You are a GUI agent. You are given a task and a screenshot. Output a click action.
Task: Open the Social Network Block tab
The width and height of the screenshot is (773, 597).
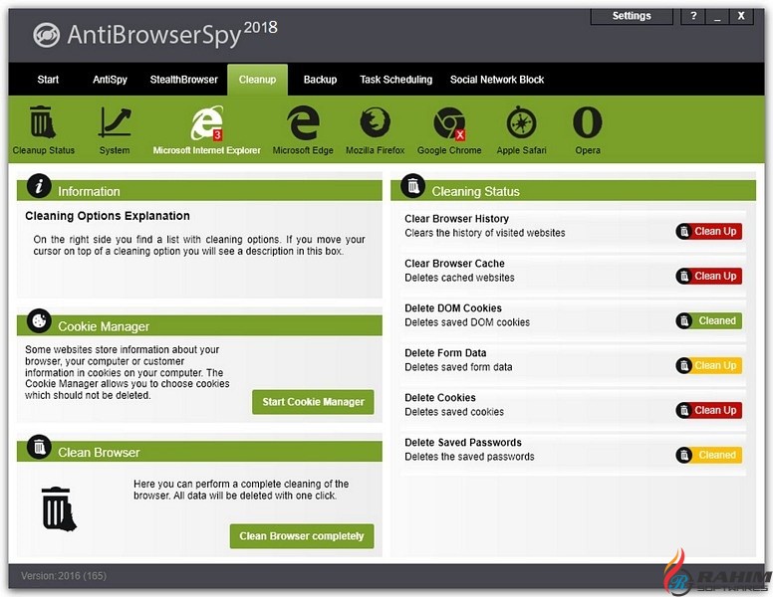[497, 80]
